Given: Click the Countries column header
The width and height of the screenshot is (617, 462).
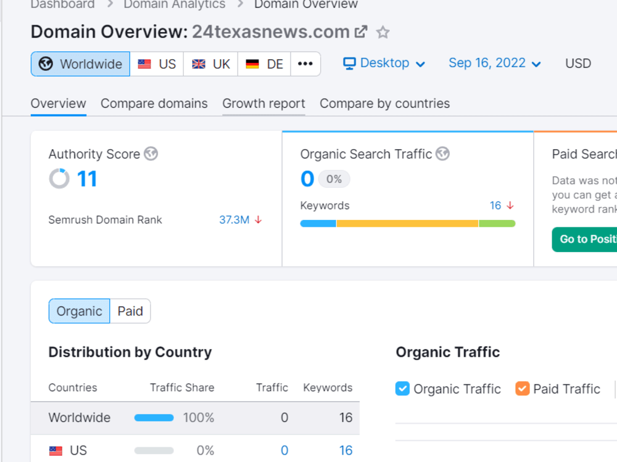Looking at the screenshot, I should (x=73, y=387).
